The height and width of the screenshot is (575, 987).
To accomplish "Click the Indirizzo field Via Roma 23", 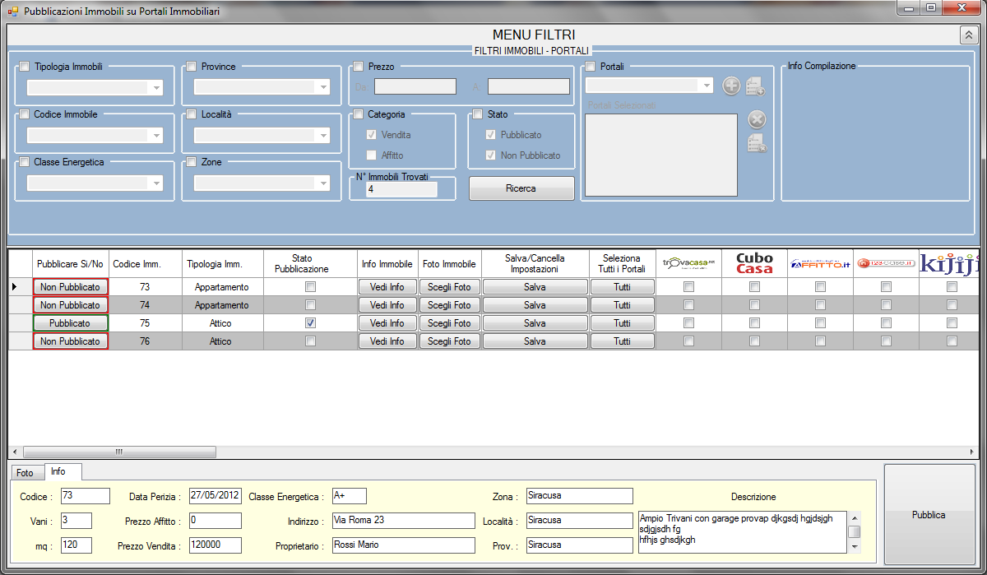I will (403, 521).
